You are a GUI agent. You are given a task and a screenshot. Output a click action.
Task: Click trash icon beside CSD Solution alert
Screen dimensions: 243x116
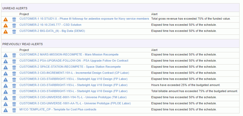(14, 25)
